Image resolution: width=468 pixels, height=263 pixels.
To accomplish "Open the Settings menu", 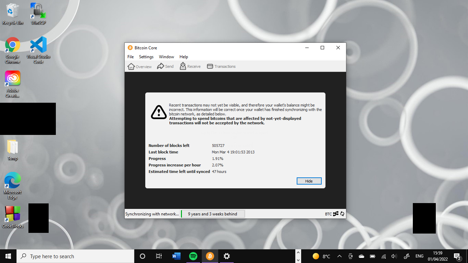I will coord(146,57).
